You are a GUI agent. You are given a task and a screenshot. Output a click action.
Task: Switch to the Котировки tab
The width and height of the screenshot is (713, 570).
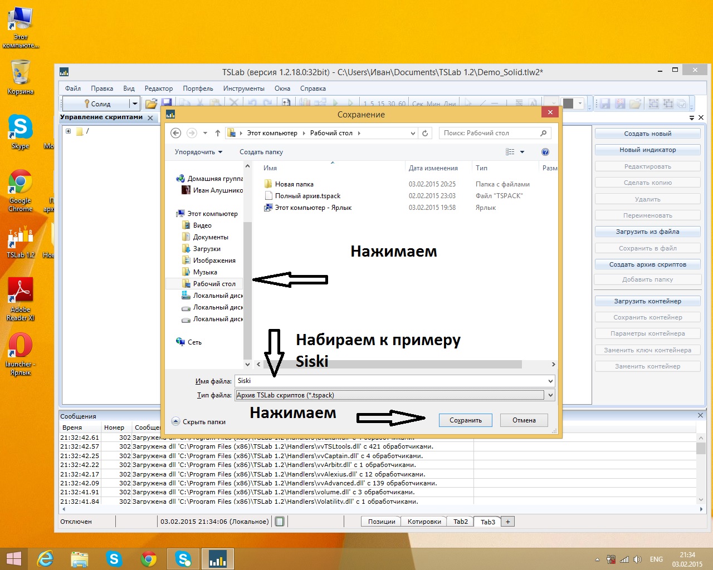[x=424, y=522]
